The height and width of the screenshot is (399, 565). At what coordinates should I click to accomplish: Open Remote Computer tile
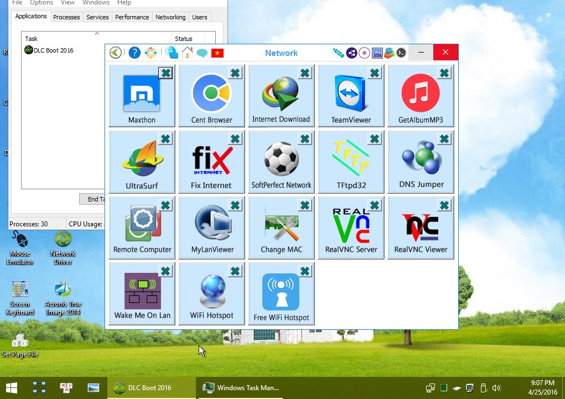[142, 228]
